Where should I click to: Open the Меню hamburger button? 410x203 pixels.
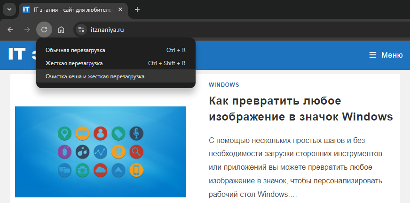tap(386, 55)
